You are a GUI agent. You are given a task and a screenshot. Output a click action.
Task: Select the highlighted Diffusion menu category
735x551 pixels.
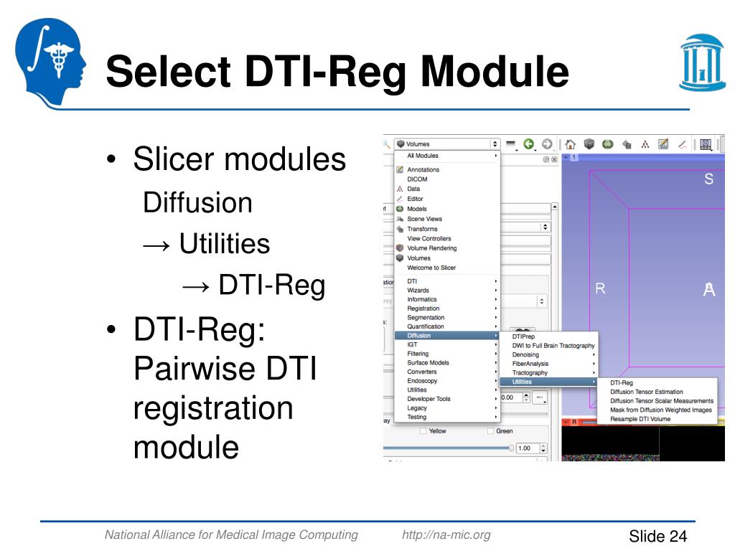pos(447,336)
